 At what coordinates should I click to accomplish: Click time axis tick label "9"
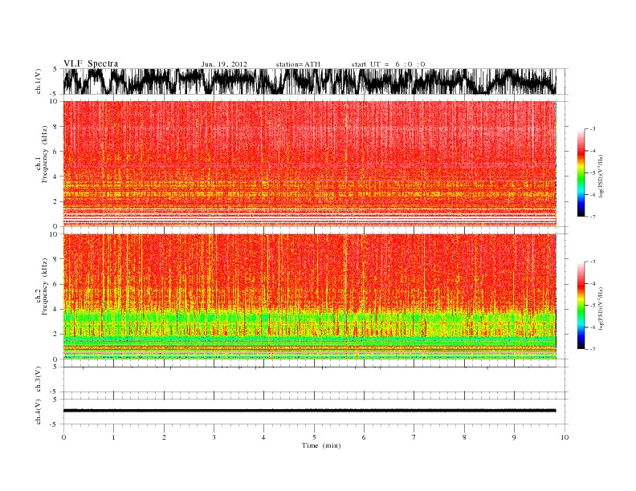[x=514, y=437]
